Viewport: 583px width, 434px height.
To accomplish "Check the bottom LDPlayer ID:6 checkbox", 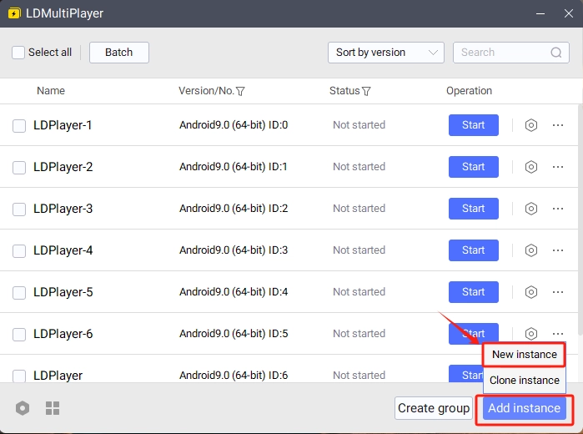I will [x=19, y=376].
